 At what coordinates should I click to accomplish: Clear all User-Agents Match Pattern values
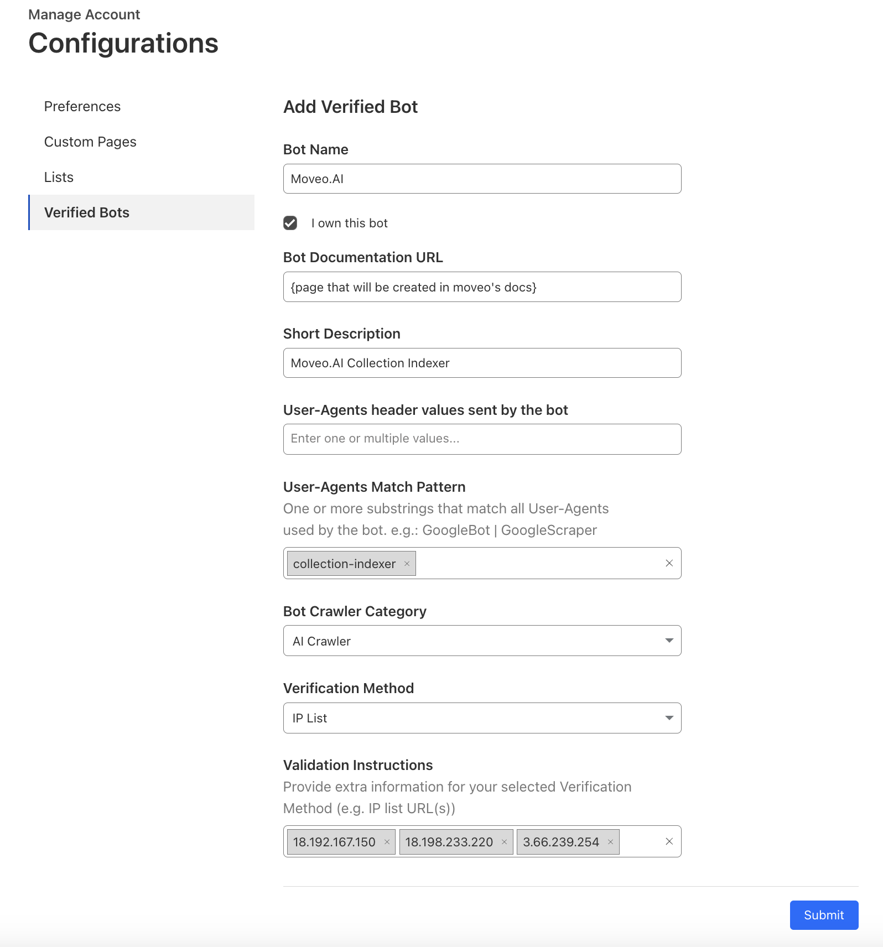click(669, 563)
